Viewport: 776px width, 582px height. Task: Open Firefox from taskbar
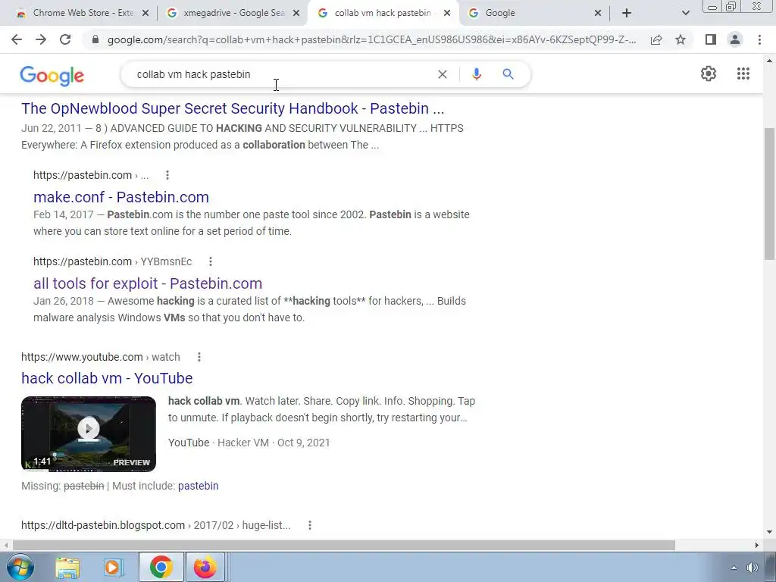205,567
